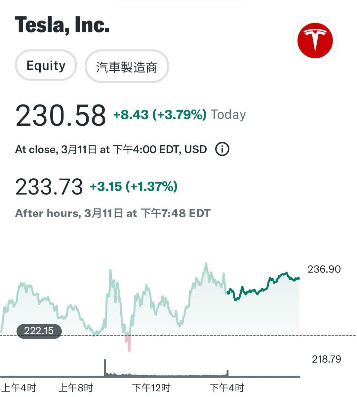
Task: Click the red Tesla logo icon
Action: point(315,41)
